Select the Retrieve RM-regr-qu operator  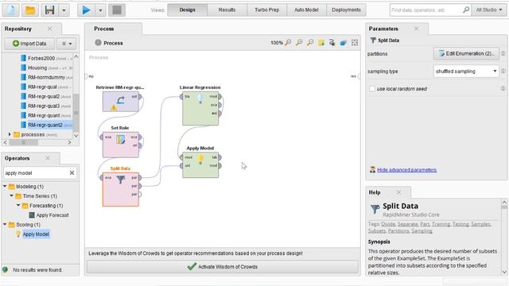121,102
